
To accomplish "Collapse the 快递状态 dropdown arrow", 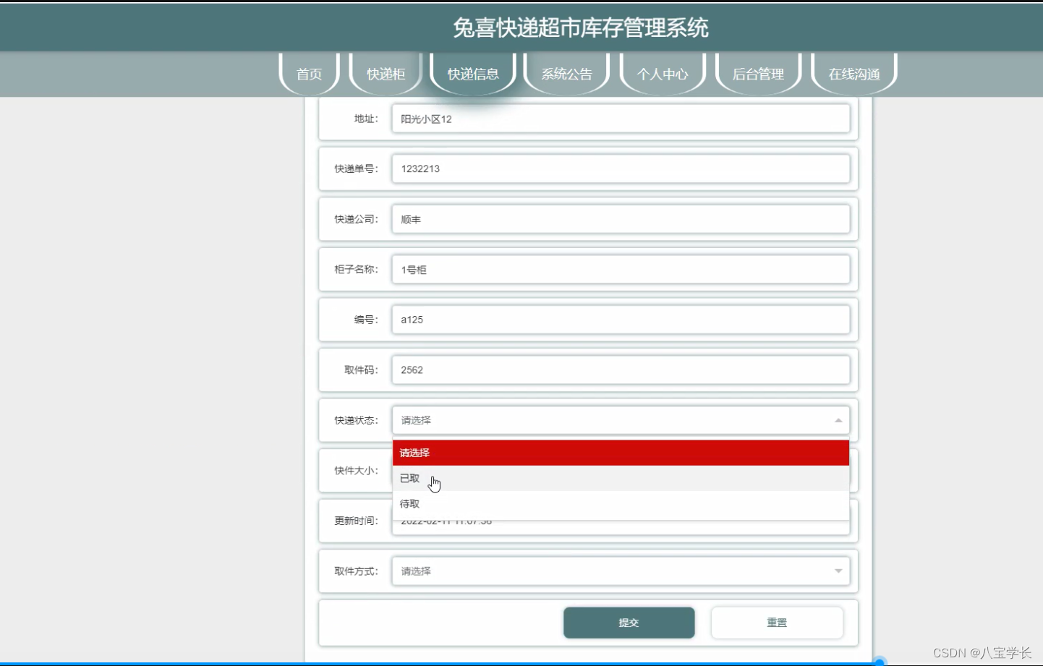I will [x=838, y=420].
